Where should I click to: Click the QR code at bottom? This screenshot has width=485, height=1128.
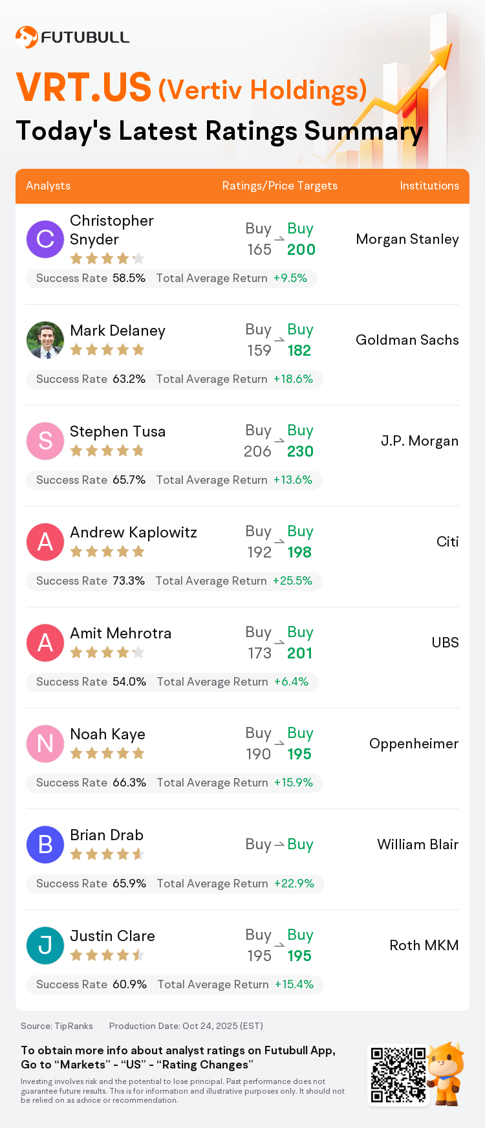click(x=398, y=1075)
